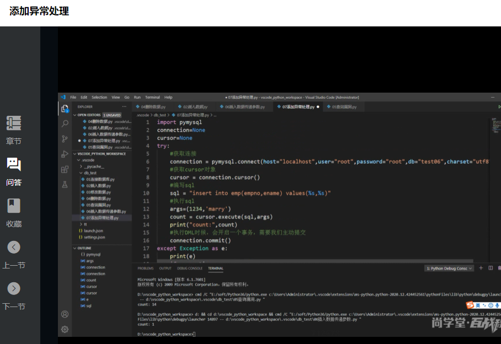Viewport: 501px width, 344px height.
Task: Switch to 06插入数据传递参数.py editor tab
Action: 245,107
